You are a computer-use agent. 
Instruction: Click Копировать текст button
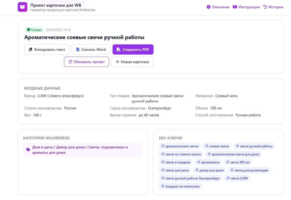pos(47,49)
